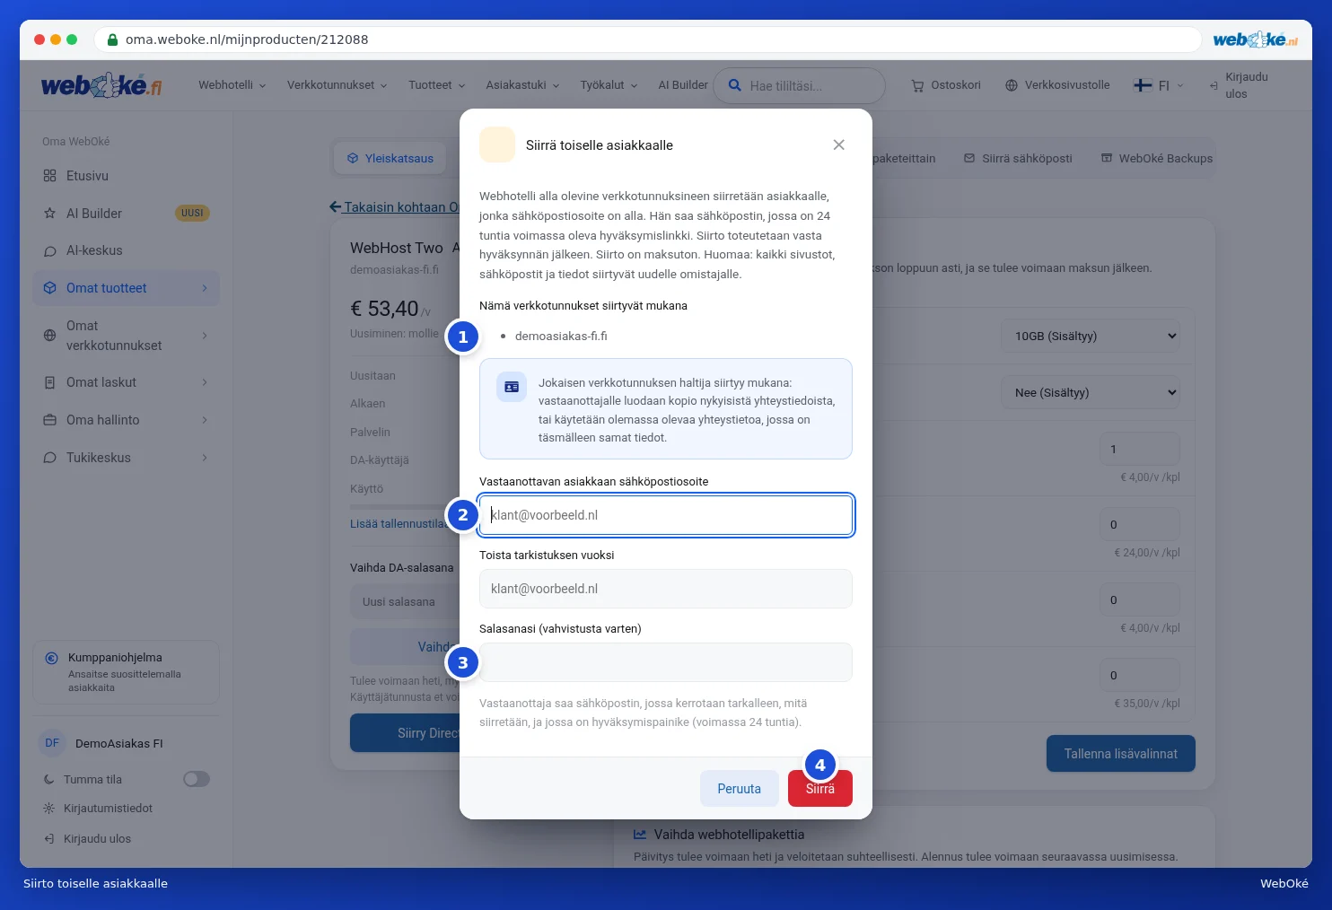The height and width of the screenshot is (910, 1332).
Task: Click the Verkkosivustolle globe icon
Action: 1012,85
